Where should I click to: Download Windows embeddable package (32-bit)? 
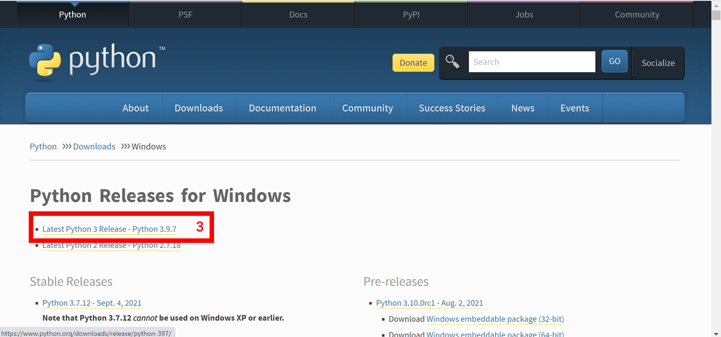click(x=495, y=319)
